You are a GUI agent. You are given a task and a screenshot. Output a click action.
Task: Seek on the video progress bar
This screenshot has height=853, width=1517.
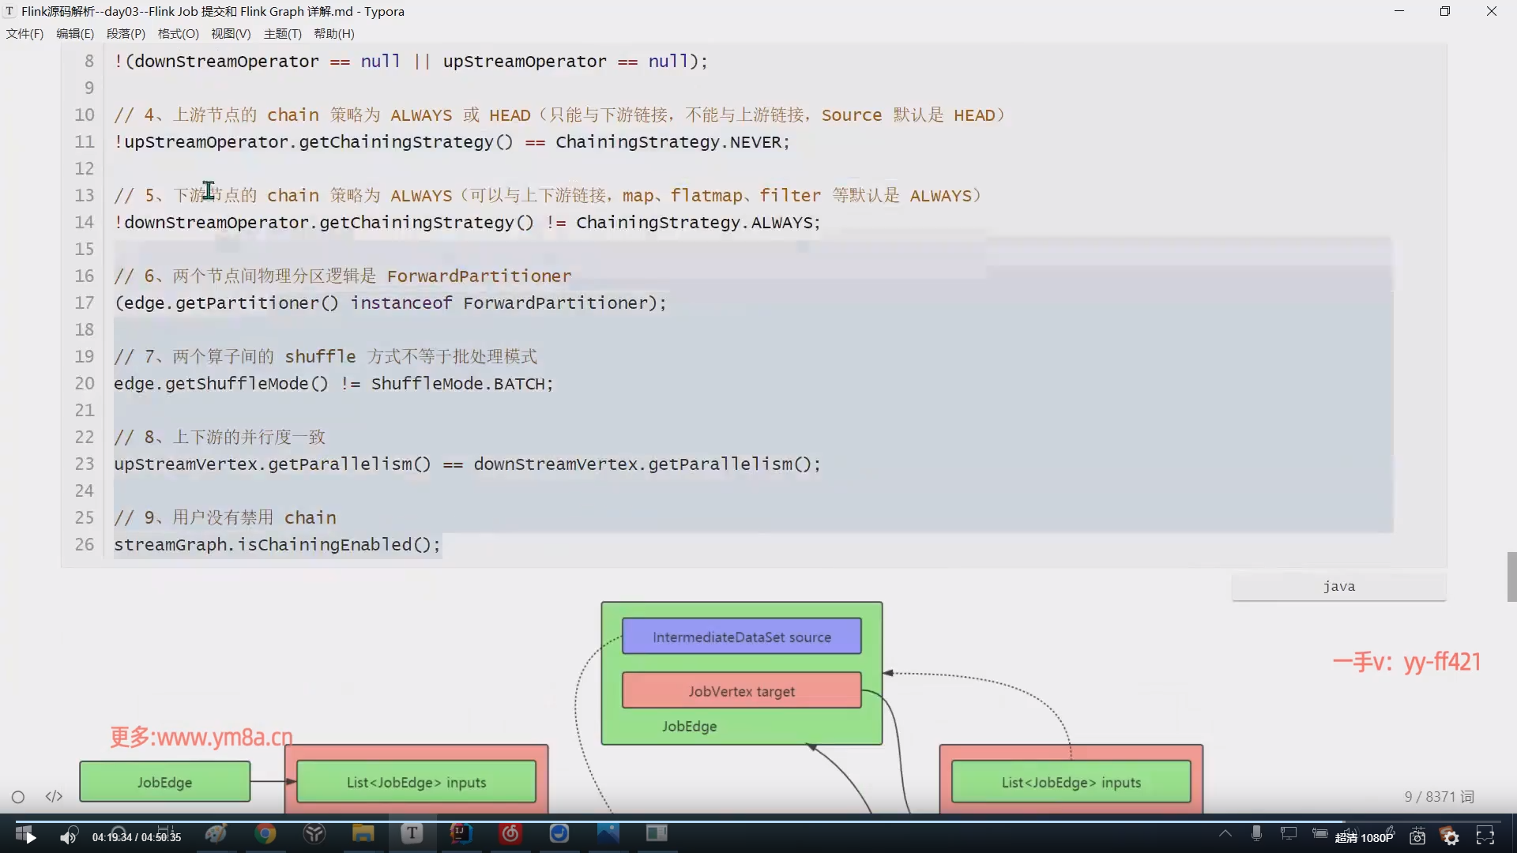click(758, 821)
